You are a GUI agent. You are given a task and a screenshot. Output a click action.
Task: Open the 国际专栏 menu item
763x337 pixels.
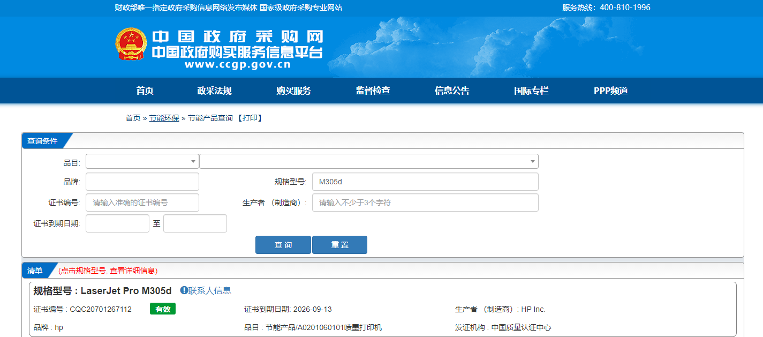pyautogui.click(x=531, y=91)
